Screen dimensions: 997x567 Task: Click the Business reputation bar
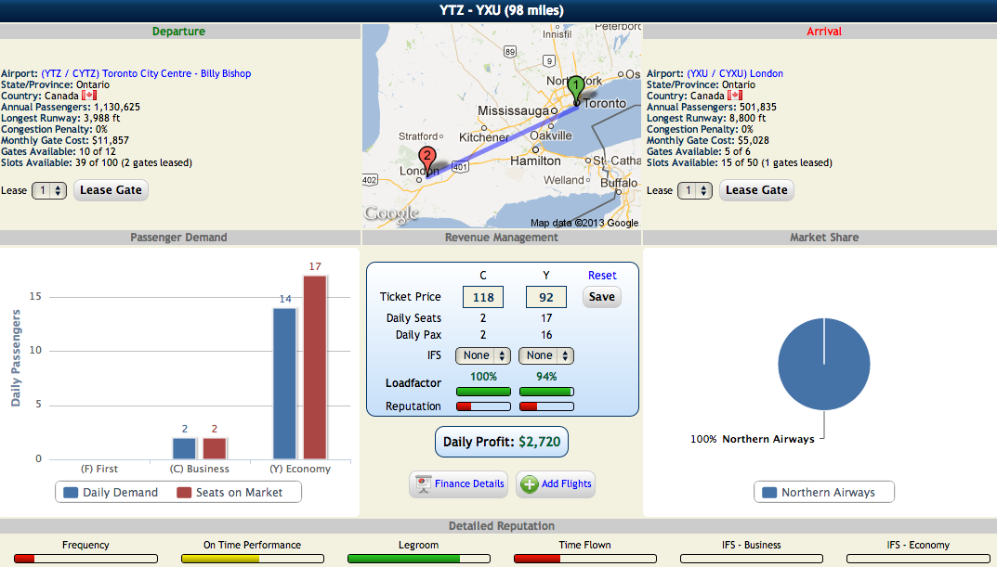pos(483,406)
